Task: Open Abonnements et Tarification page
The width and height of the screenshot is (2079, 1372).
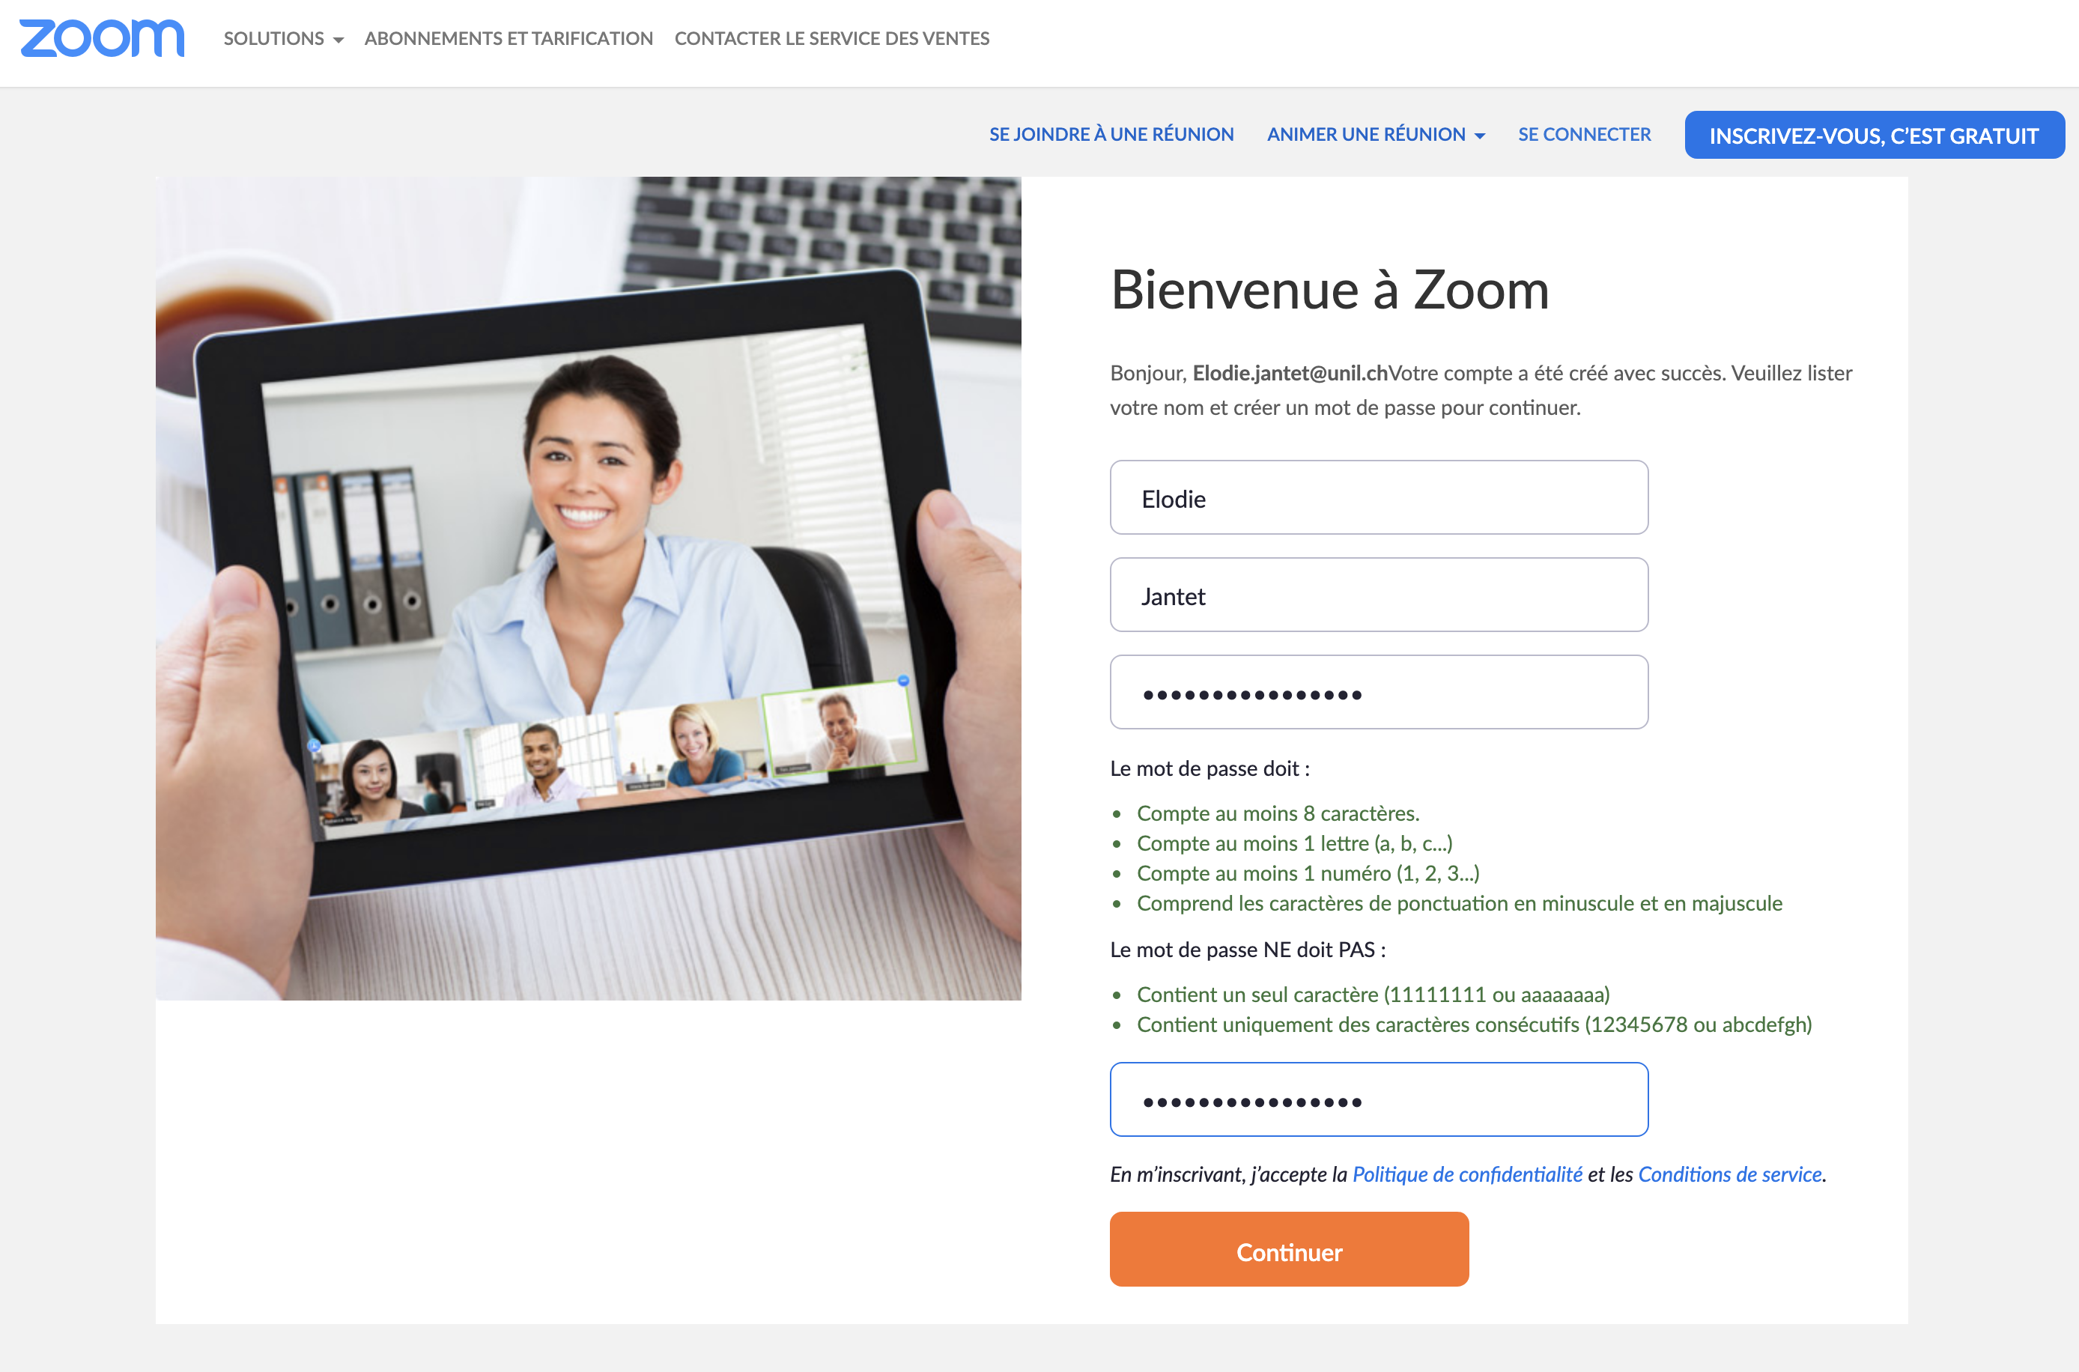Action: coord(509,38)
